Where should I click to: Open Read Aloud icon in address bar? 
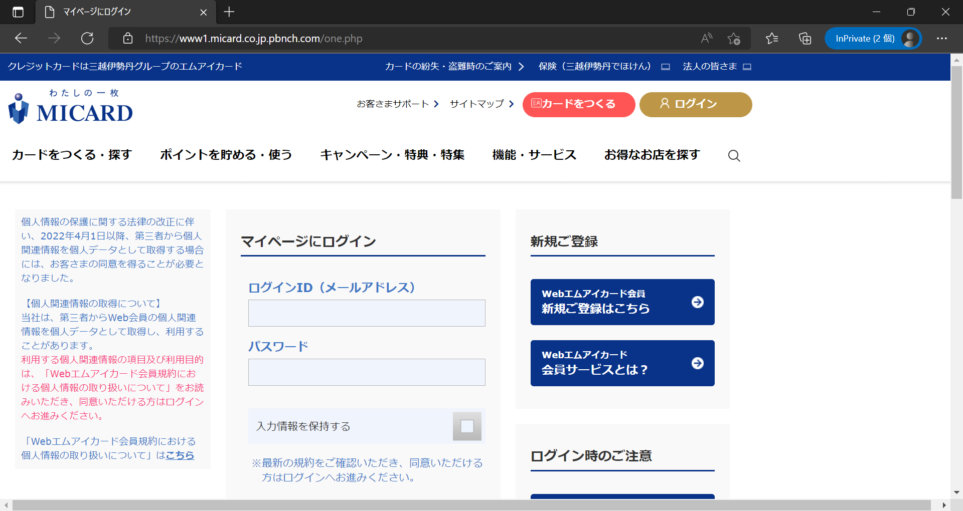[707, 39]
